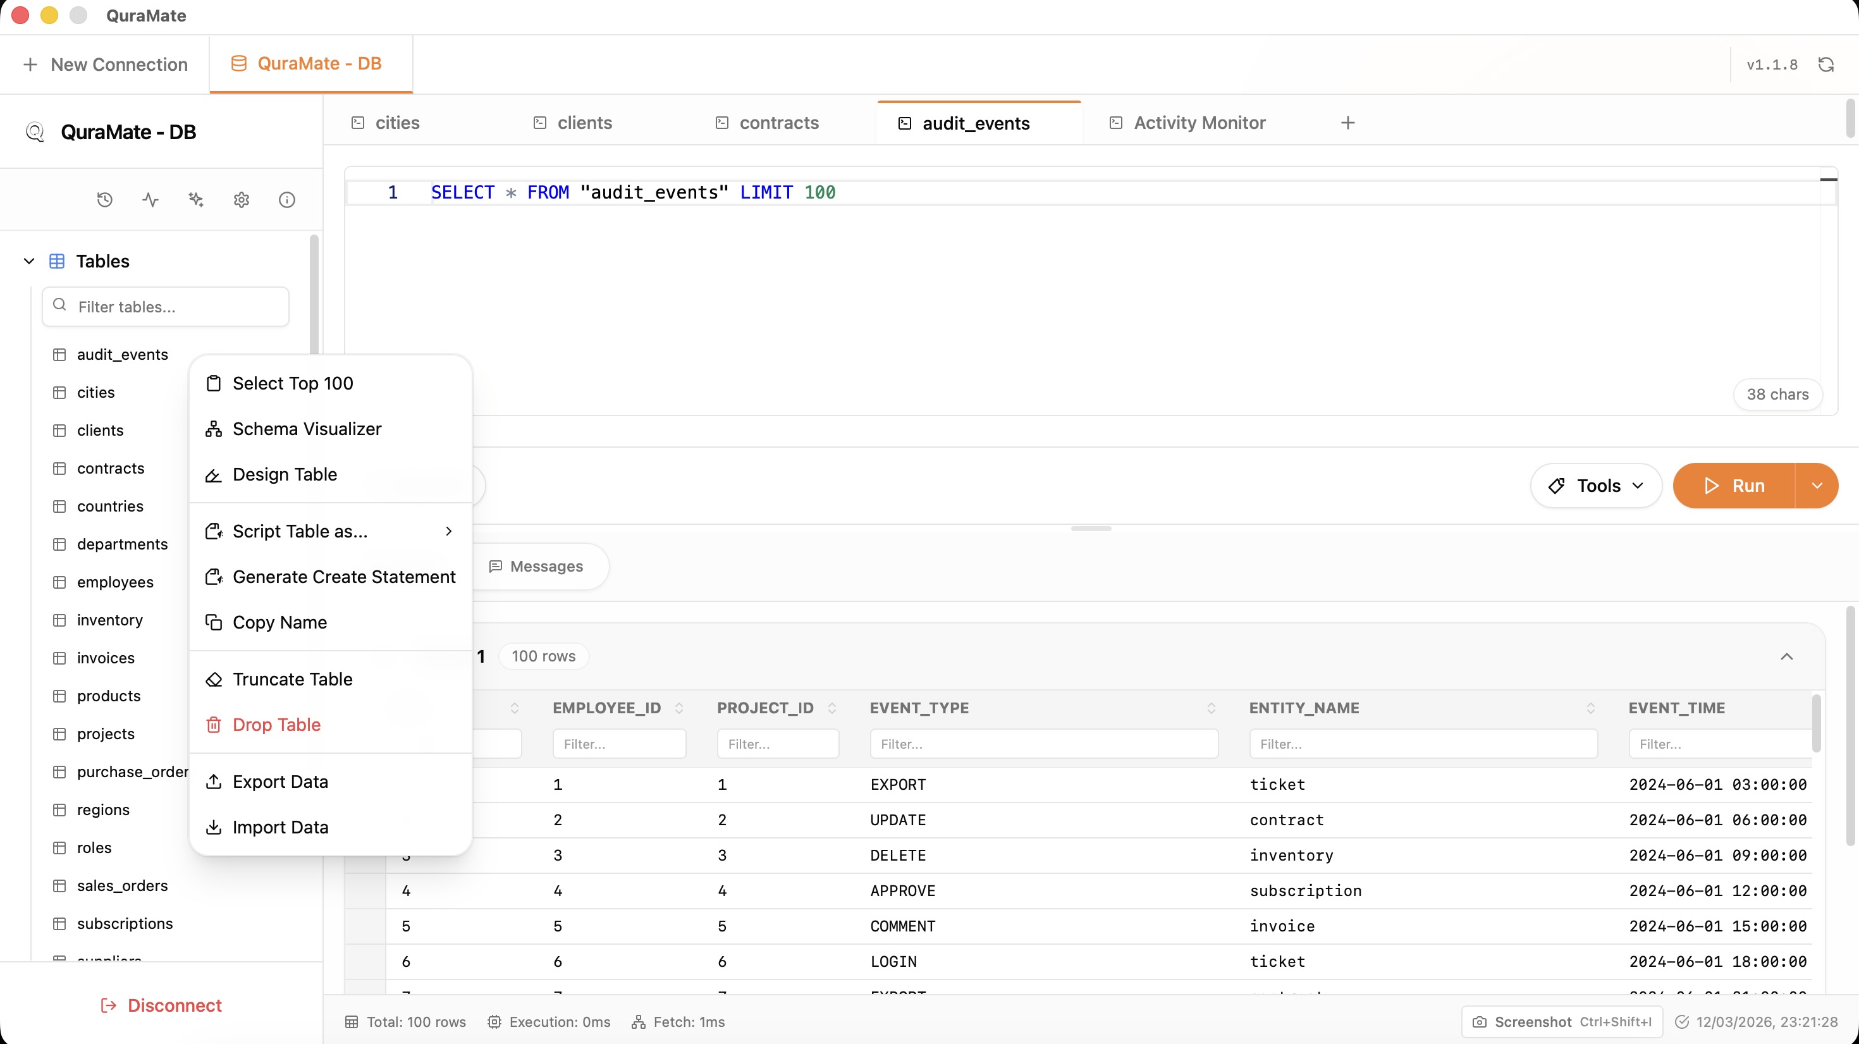Open the query history icon

point(104,200)
